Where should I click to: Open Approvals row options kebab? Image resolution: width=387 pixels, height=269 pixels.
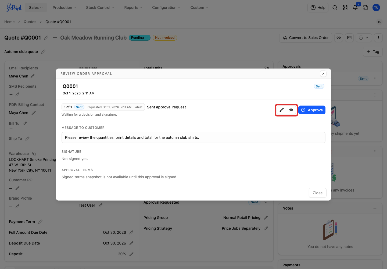point(375,79)
